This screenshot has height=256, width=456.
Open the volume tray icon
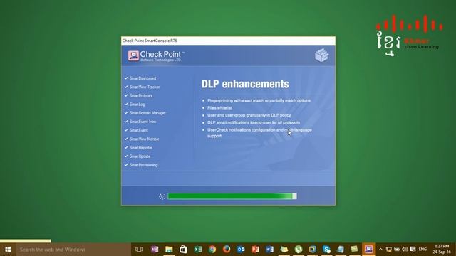coord(405,250)
